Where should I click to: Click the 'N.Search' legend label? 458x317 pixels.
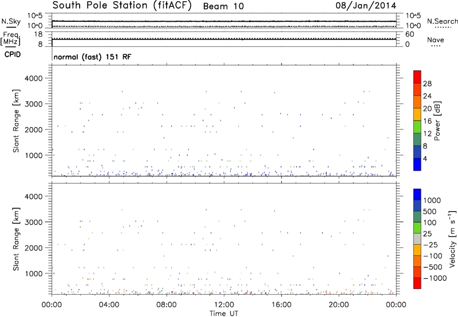(442, 21)
